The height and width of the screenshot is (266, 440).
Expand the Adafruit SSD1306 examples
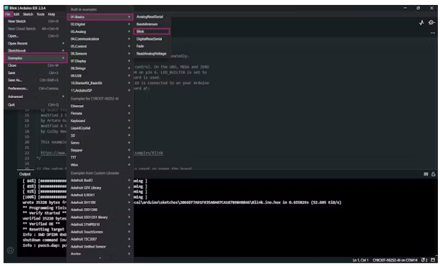(x=100, y=210)
